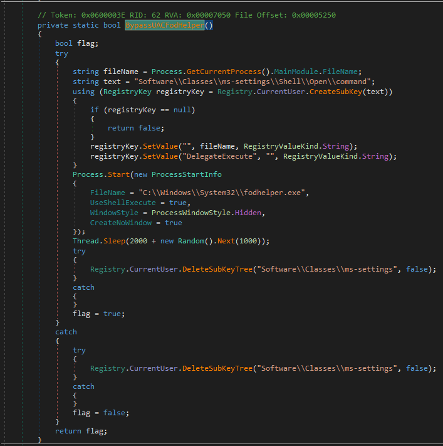Viewport: 443px width, 446px height.
Task: Click the ProcessStartInfo type name
Action: (186, 174)
